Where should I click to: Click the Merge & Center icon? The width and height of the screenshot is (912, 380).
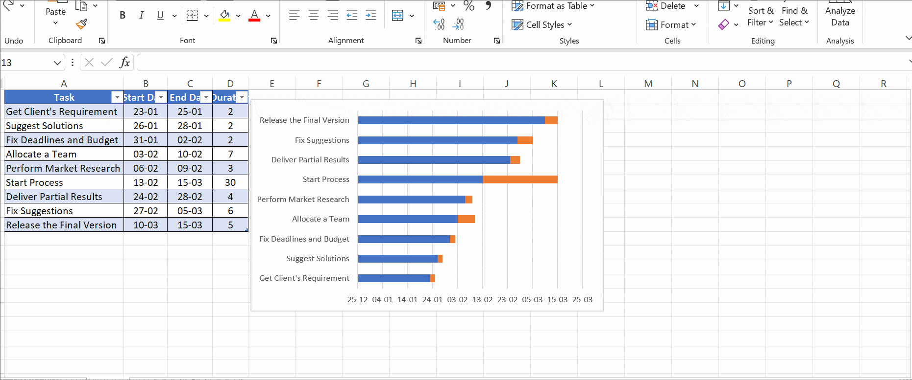click(x=397, y=16)
